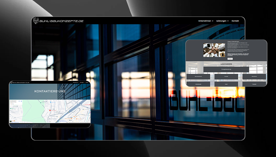Click the red location pin on the map
The height and width of the screenshot is (157, 276).
pyautogui.click(x=50, y=110)
